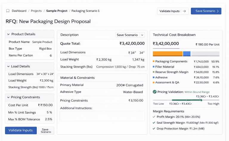Click the green Pricing Validation check icon

154,92
